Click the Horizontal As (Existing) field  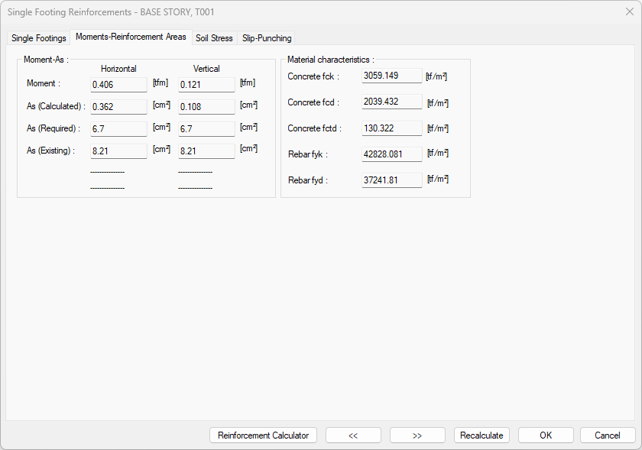click(118, 151)
